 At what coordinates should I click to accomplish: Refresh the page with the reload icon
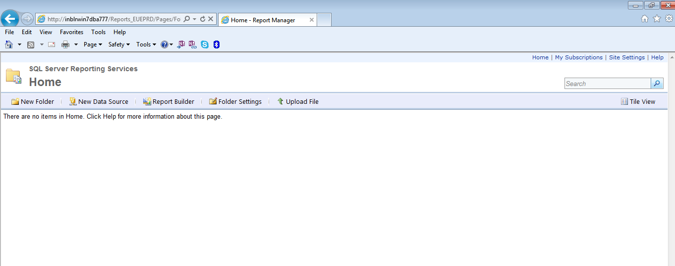203,19
